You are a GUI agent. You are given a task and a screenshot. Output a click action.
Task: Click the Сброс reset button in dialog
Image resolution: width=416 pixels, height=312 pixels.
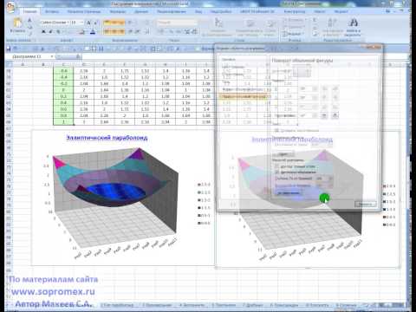click(x=283, y=154)
